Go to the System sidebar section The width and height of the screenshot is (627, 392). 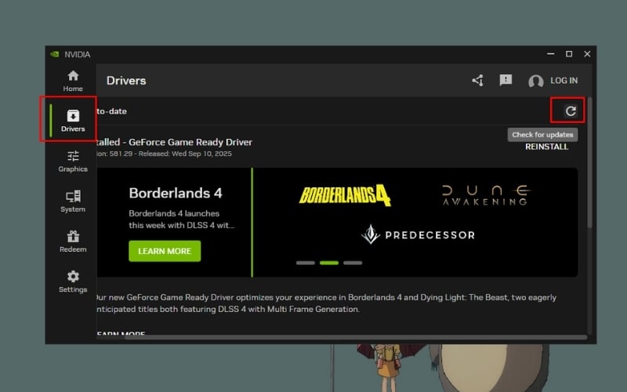(x=73, y=200)
